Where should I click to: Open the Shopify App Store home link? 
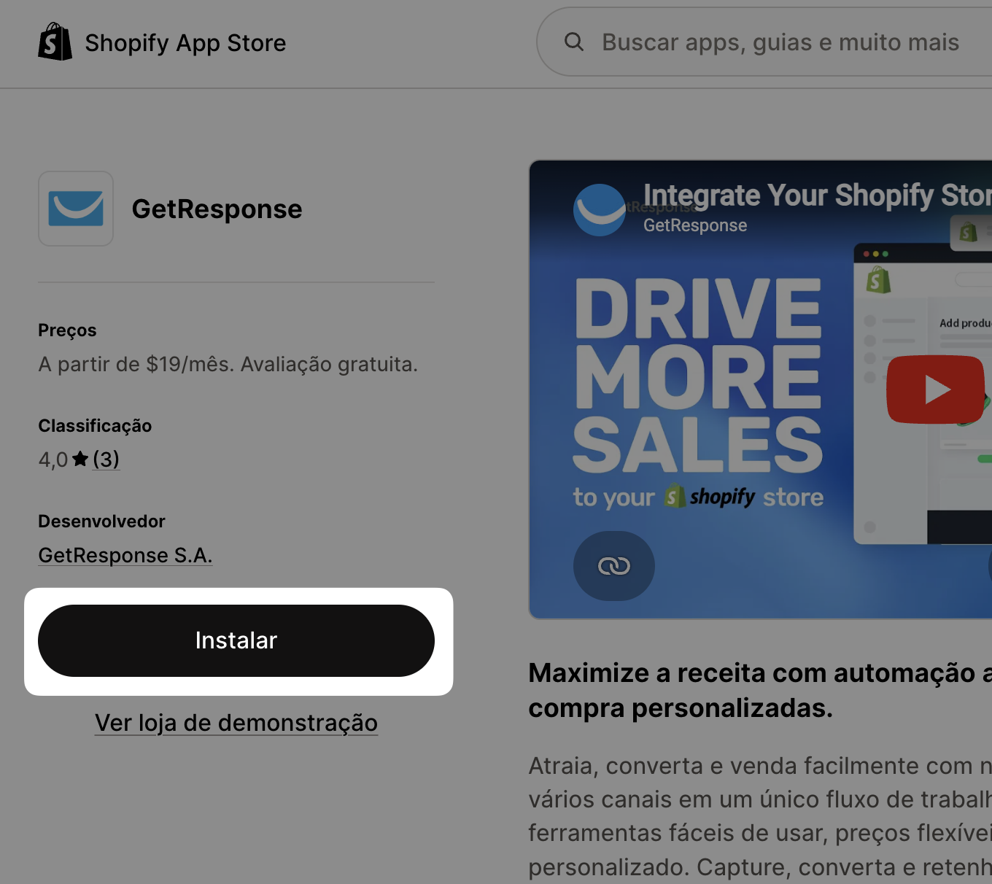click(x=162, y=42)
